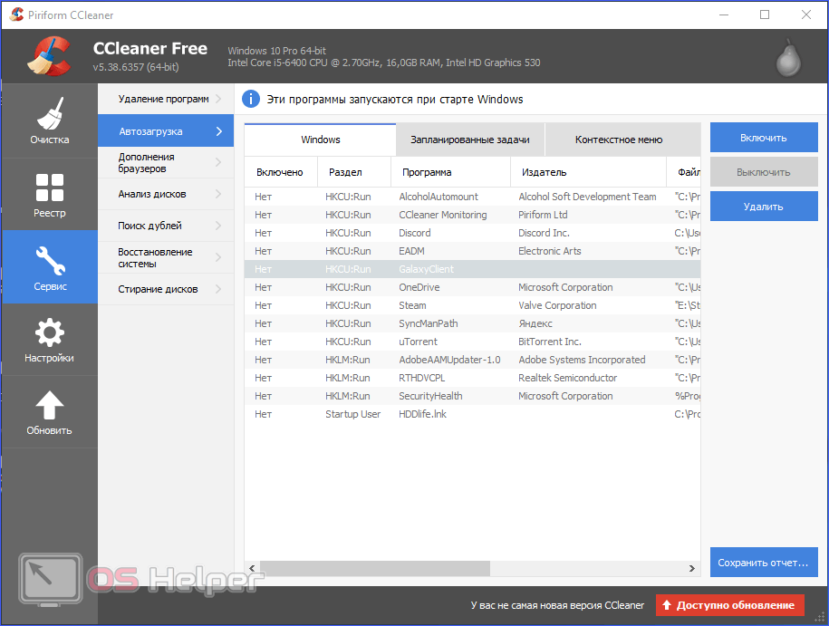829x626 pixels.
Task: Click the horizontal scrollbar right arrow
Action: coord(692,568)
